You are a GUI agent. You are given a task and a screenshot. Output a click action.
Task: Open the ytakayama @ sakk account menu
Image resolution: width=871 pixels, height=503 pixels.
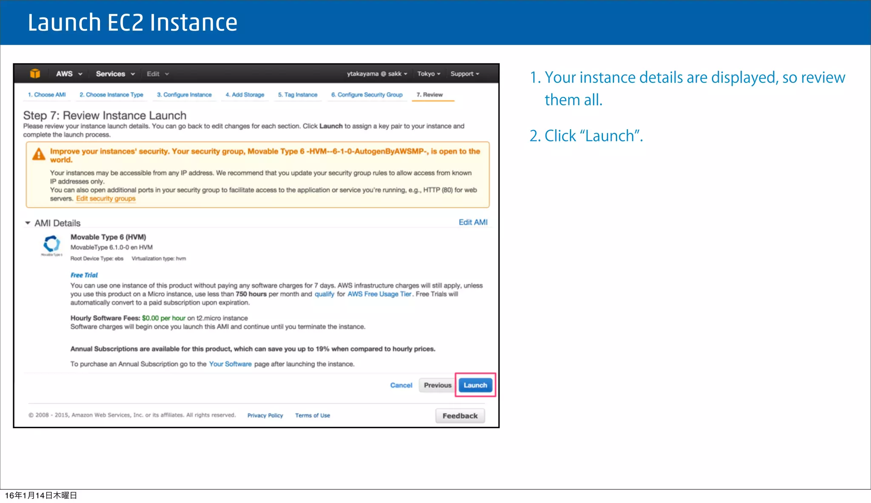coord(377,73)
